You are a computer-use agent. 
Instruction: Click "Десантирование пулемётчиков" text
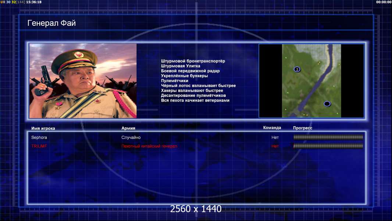point(193,95)
